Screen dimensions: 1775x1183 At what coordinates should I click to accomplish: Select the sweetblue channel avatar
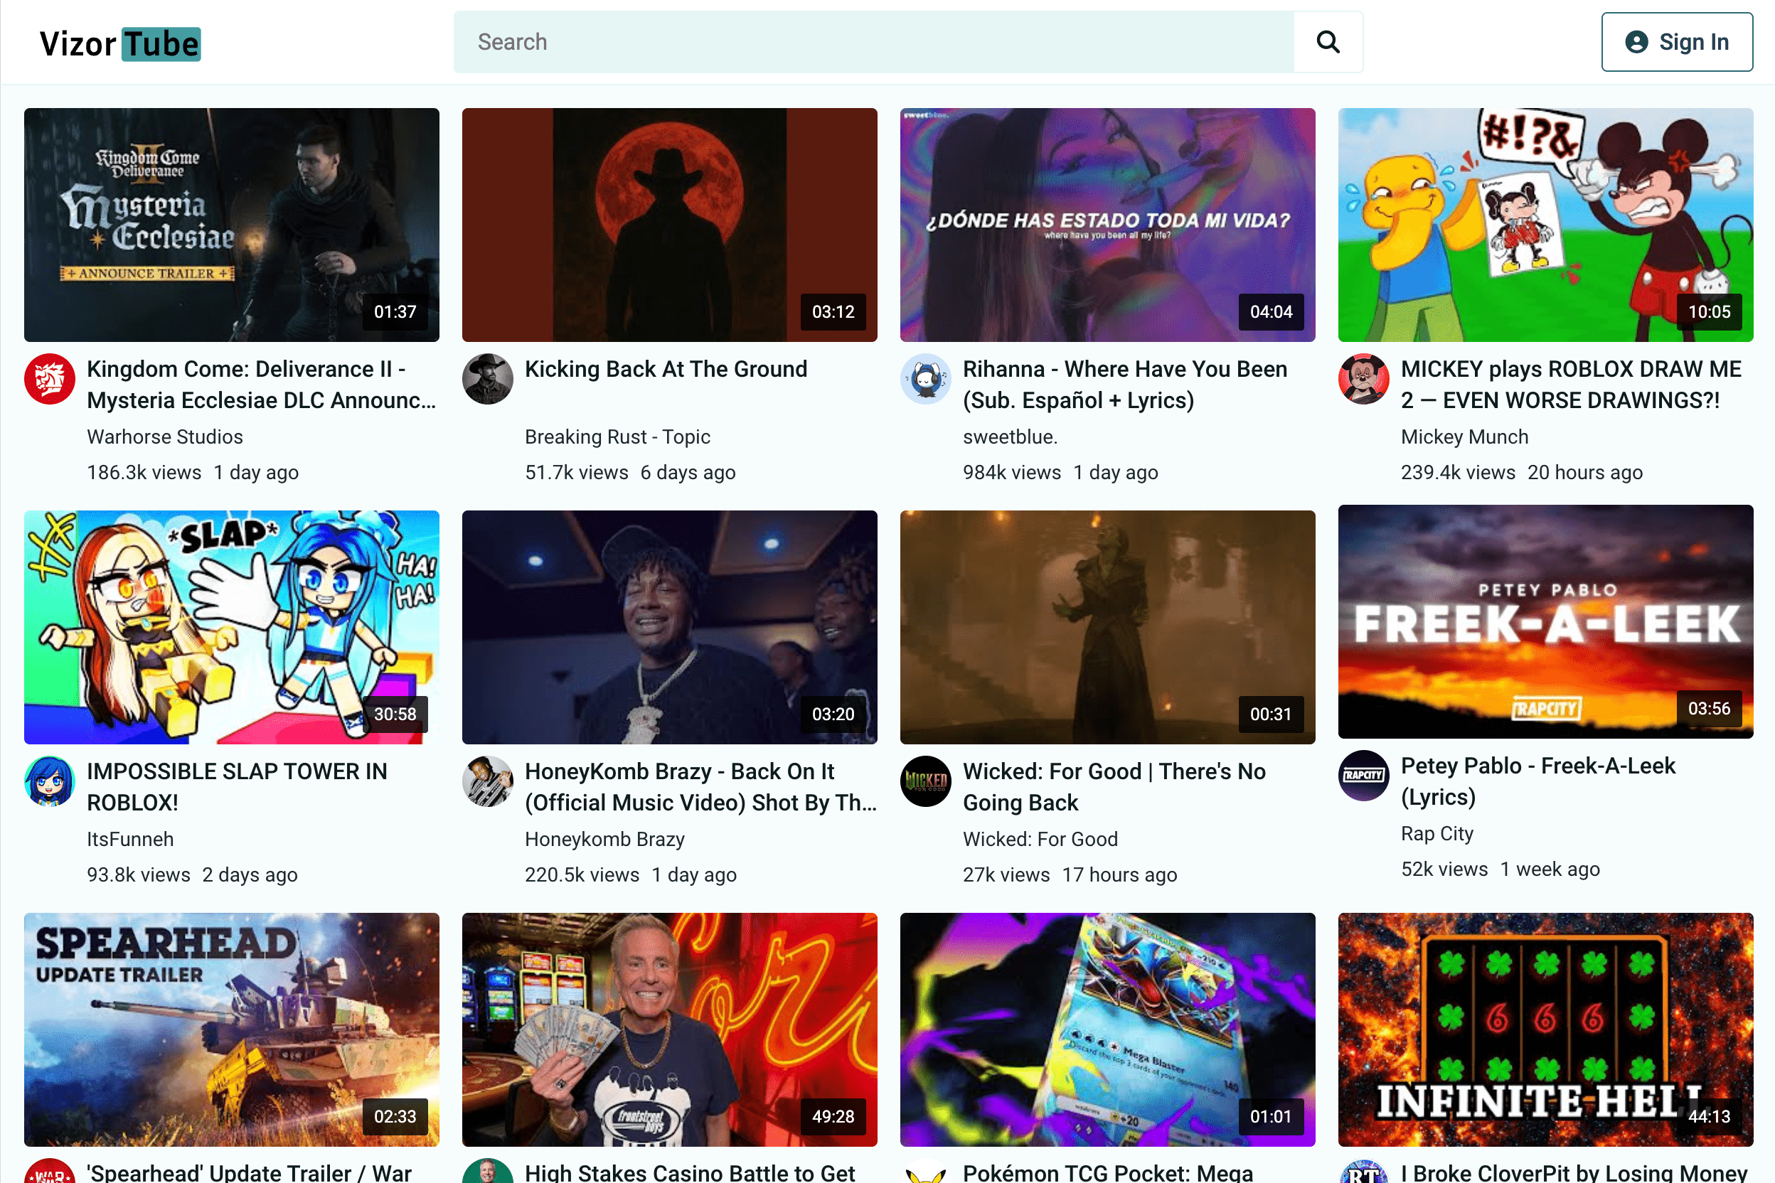[925, 380]
